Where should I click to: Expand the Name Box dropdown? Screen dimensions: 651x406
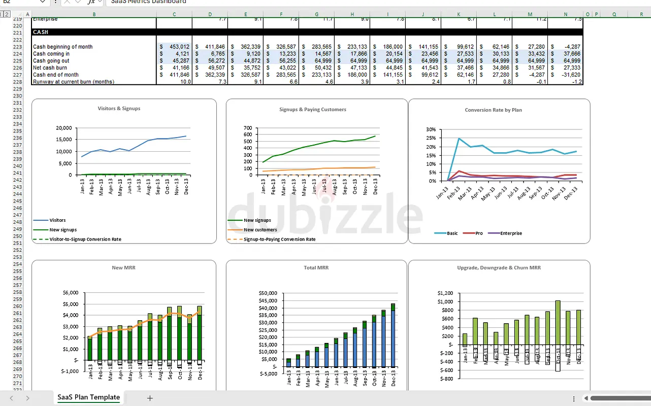pos(43,2)
